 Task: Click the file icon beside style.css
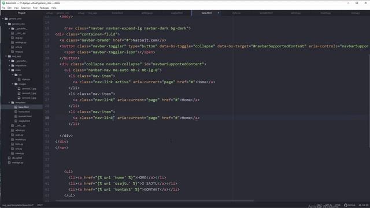[x=19, y=80]
